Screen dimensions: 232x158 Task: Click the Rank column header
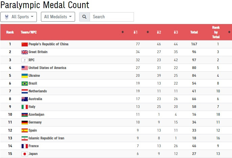(10, 32)
